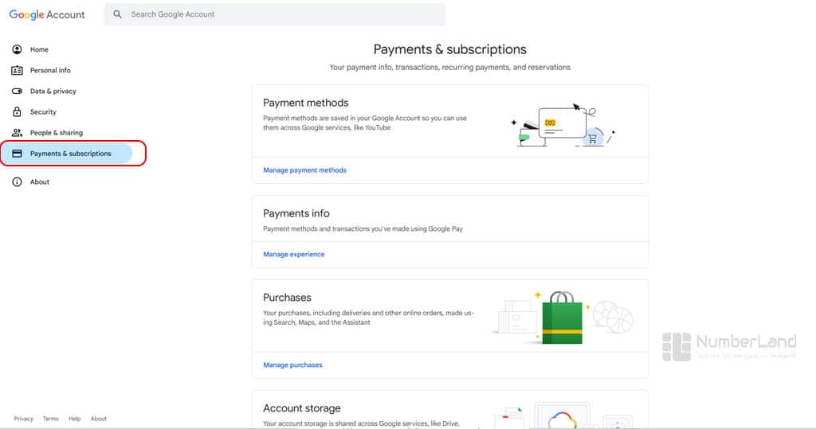Click the People & sharing icon

pyautogui.click(x=18, y=133)
